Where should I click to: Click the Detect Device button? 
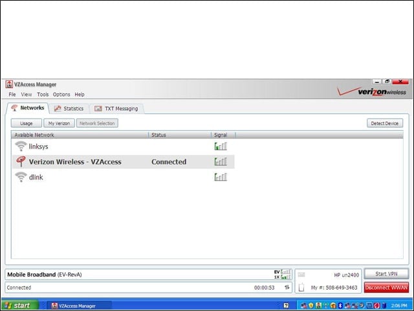[x=385, y=123]
